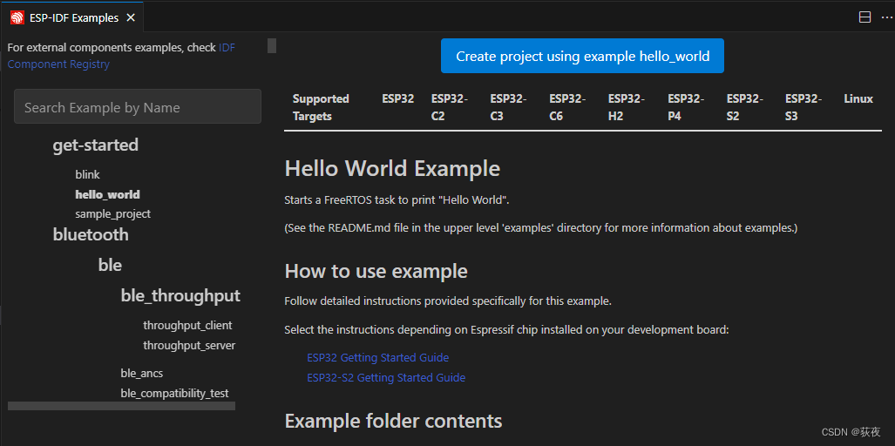895x446 pixels.
Task: Select the throughput_client example
Action: point(187,325)
